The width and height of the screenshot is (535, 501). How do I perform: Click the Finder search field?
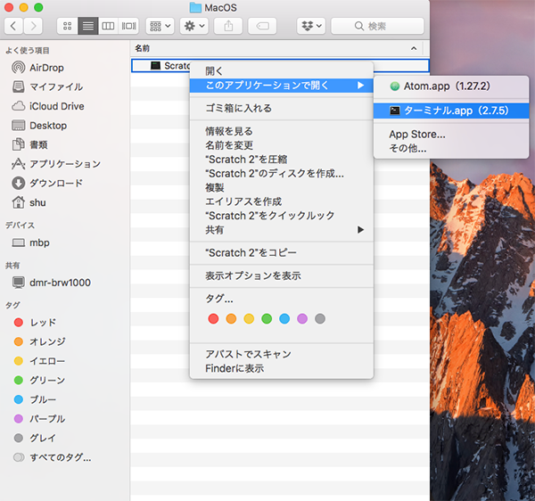[x=377, y=26]
